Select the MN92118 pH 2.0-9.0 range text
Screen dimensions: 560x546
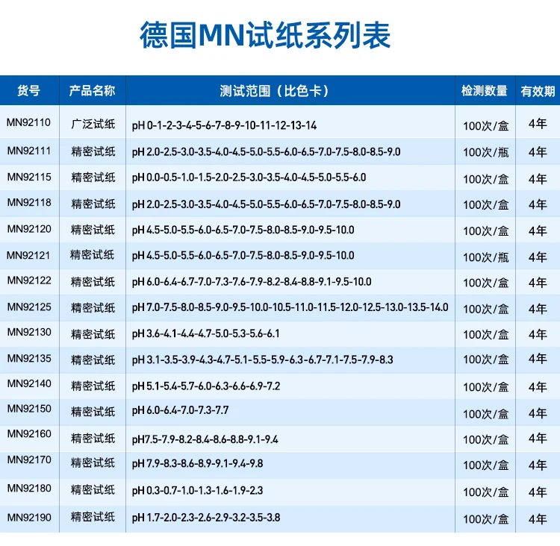(266, 204)
